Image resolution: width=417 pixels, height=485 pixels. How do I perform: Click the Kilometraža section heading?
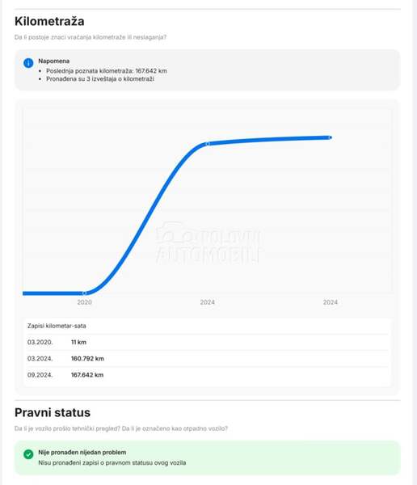[x=49, y=21]
